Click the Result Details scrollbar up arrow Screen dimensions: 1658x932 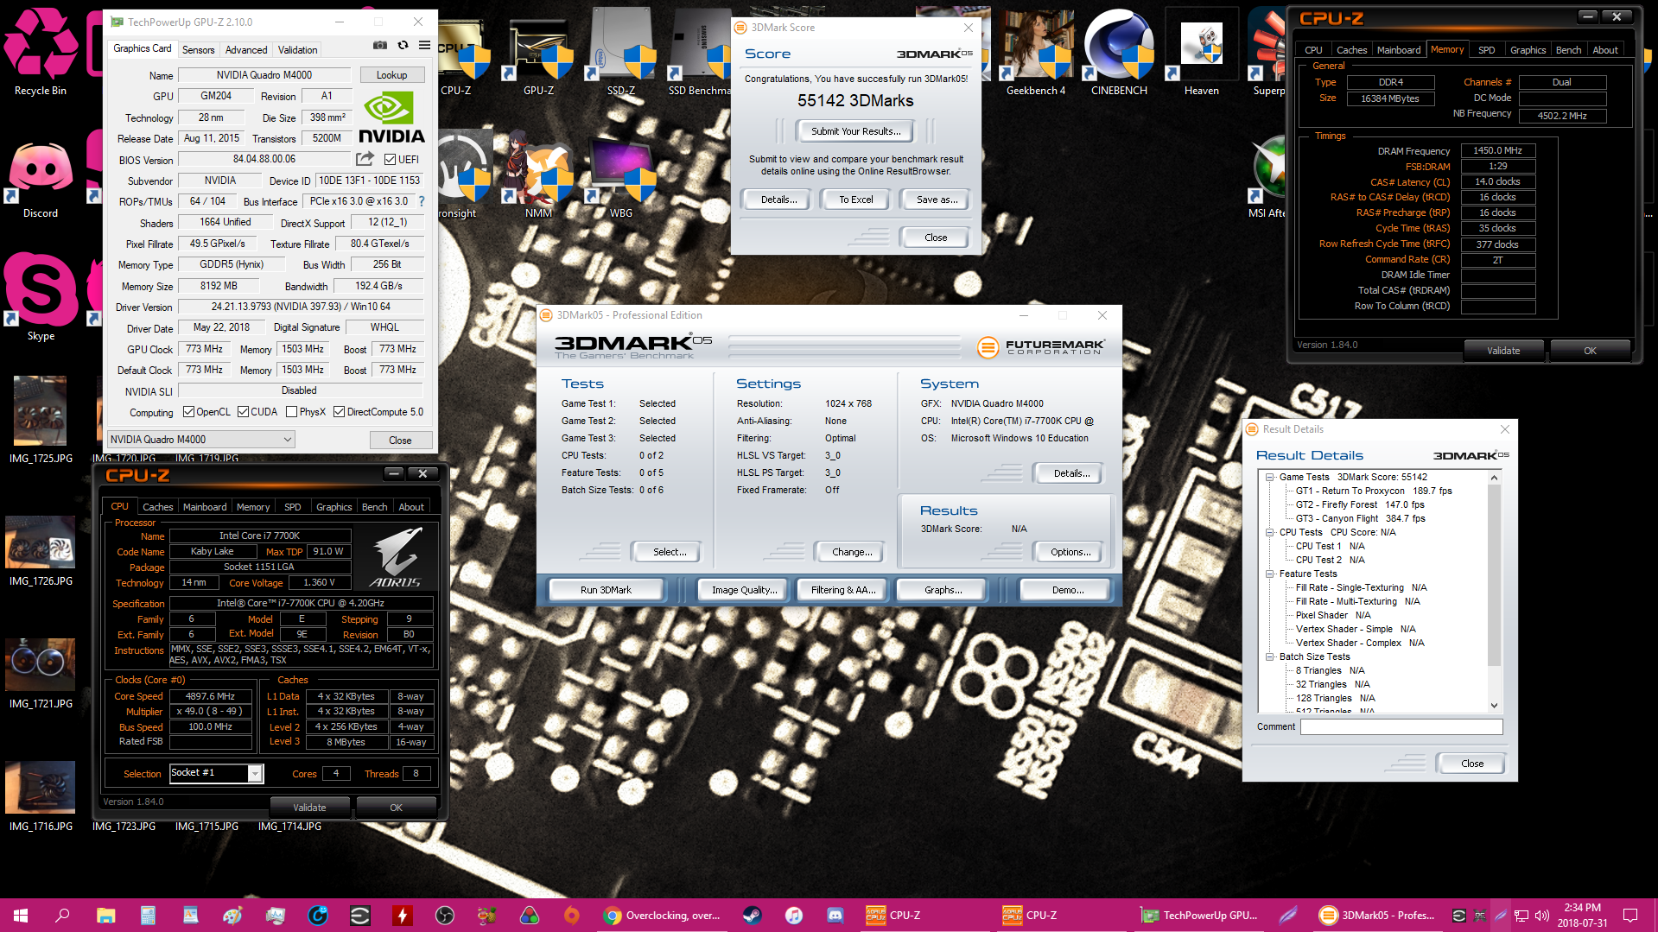coord(1494,478)
